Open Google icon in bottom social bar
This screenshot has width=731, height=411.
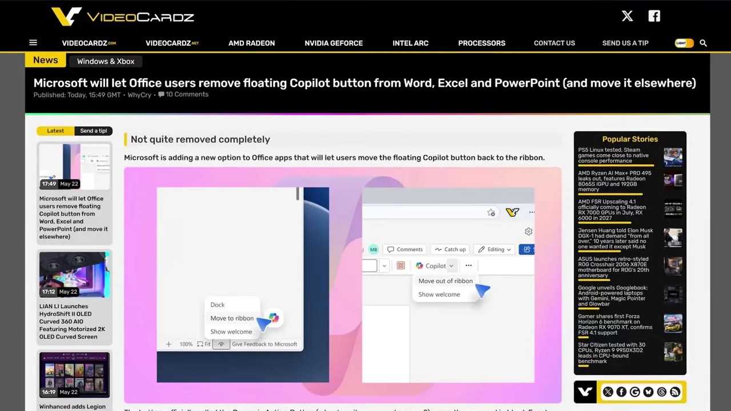(x=634, y=392)
